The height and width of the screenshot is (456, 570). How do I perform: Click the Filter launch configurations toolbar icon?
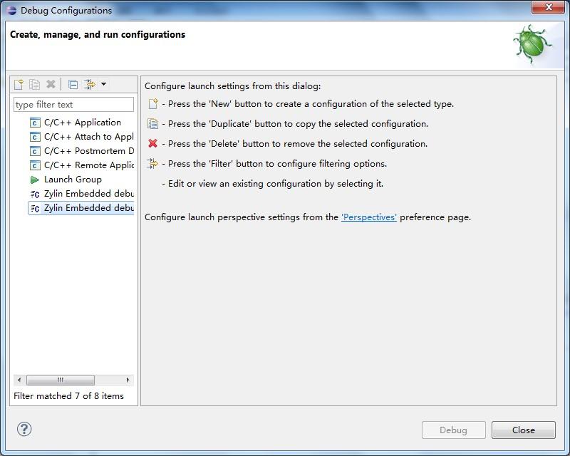point(90,84)
